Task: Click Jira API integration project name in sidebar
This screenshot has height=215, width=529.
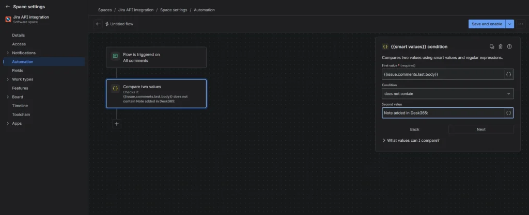Action: tap(31, 17)
